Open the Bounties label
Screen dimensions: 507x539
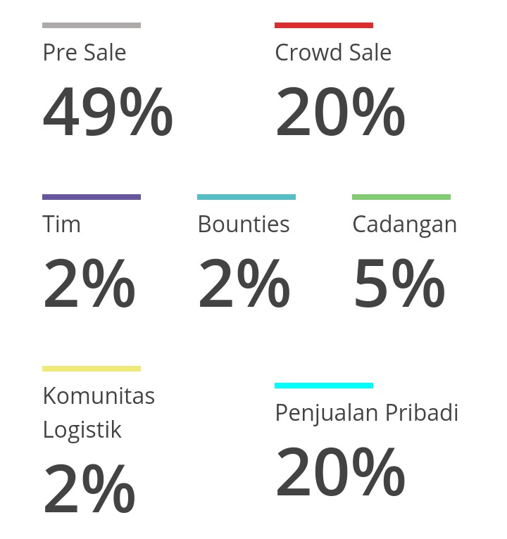pyautogui.click(x=244, y=224)
